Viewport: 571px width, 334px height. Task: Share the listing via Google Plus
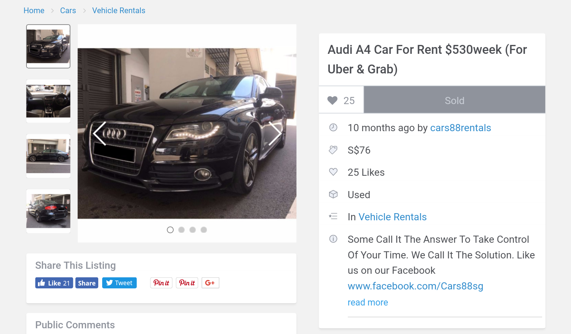pos(210,283)
